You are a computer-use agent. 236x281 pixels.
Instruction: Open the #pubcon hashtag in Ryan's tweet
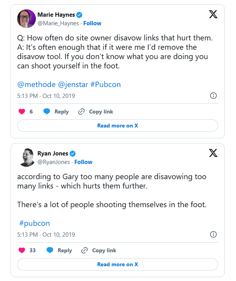34,223
